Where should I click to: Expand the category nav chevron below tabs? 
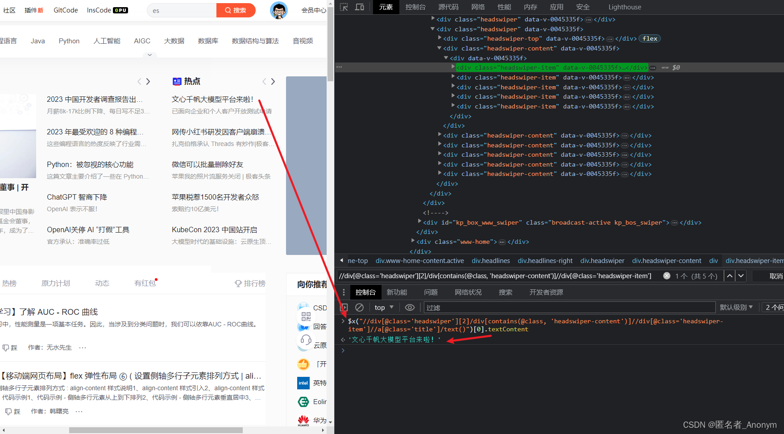pyautogui.click(x=149, y=55)
